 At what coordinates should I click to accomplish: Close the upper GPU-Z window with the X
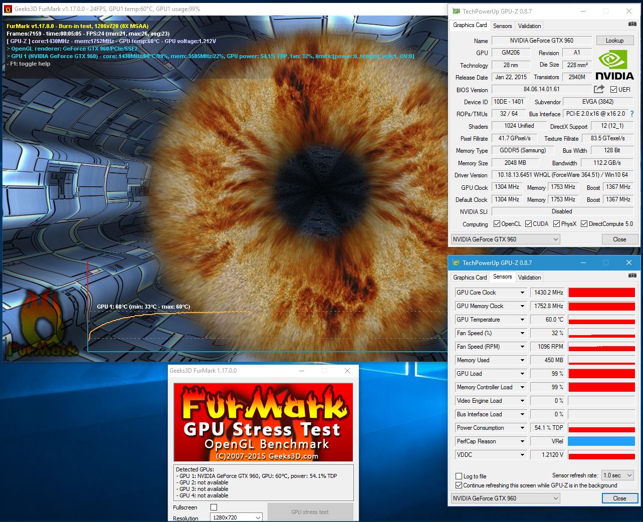click(x=629, y=11)
